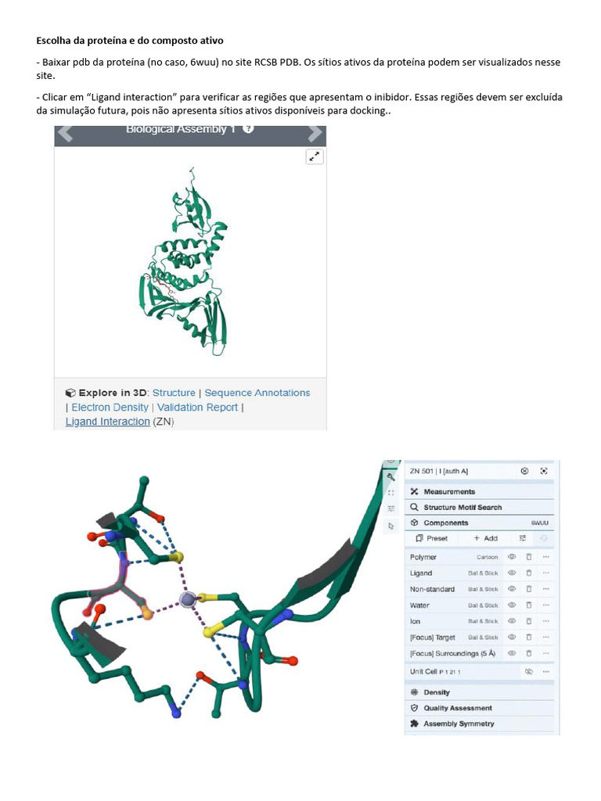Open more options for [Focus] Target row

(545, 638)
